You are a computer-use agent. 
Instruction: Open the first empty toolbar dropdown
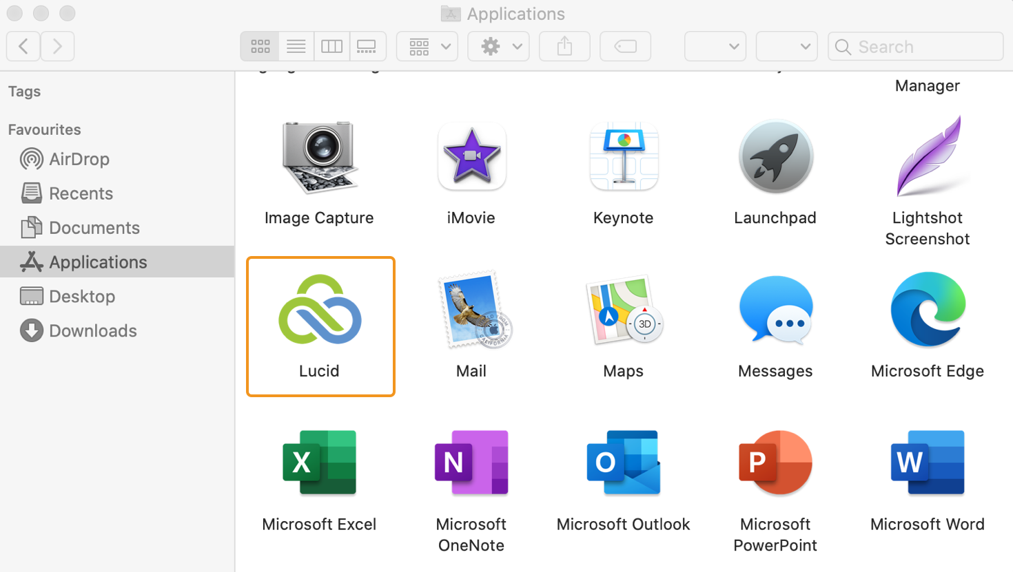coord(715,46)
